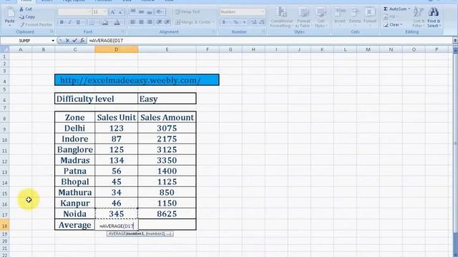The image size is (458, 257).
Task: Click the Sales Amount 3350 cell
Action: [x=167, y=160]
